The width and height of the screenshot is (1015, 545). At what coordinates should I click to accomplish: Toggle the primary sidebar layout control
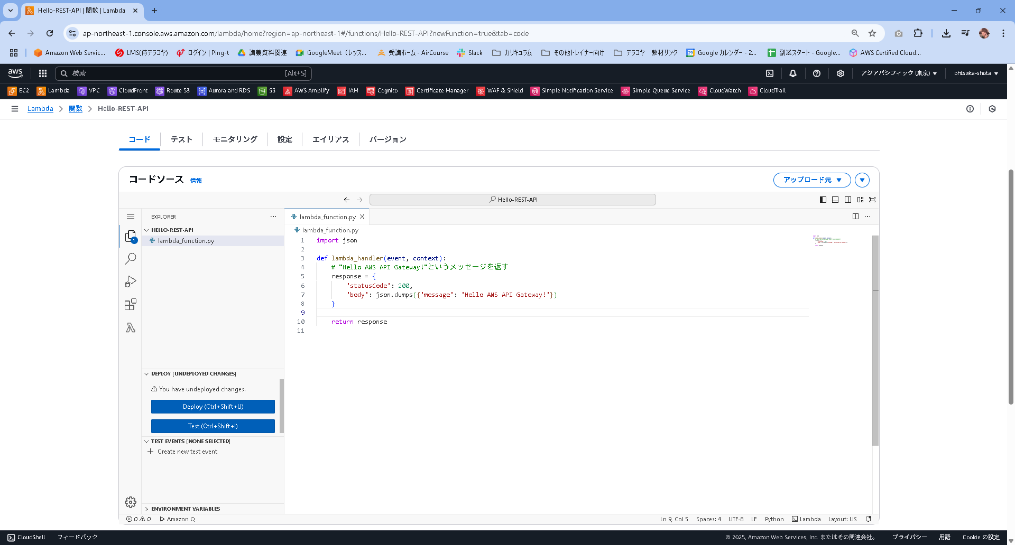(x=823, y=200)
